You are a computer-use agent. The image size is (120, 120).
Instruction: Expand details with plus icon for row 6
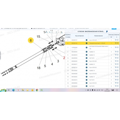click(87, 43)
